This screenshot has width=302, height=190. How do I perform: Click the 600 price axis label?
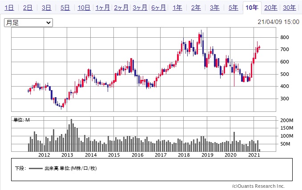pyautogui.click(x=285, y=62)
